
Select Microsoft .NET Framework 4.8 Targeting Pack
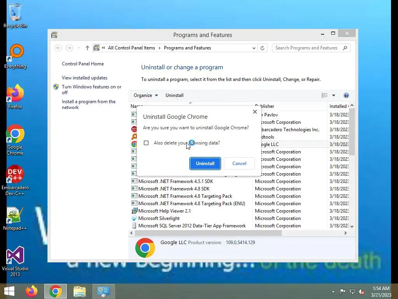185,196
